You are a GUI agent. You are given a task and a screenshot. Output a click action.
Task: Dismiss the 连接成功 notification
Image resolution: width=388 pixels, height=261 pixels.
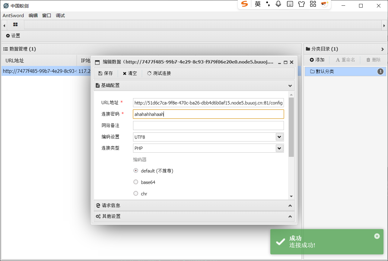377,236
